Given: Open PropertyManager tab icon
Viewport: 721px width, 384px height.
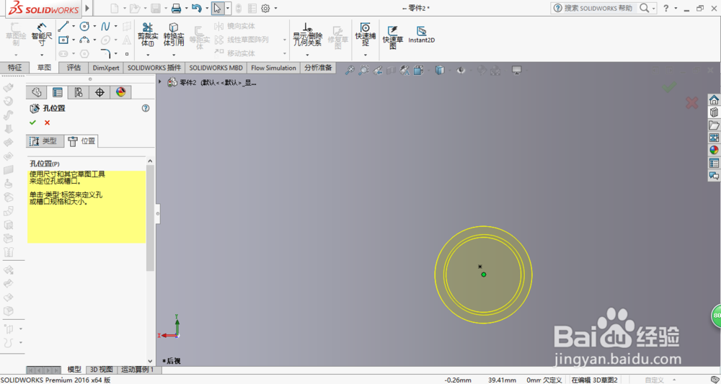Looking at the screenshot, I should [x=58, y=92].
